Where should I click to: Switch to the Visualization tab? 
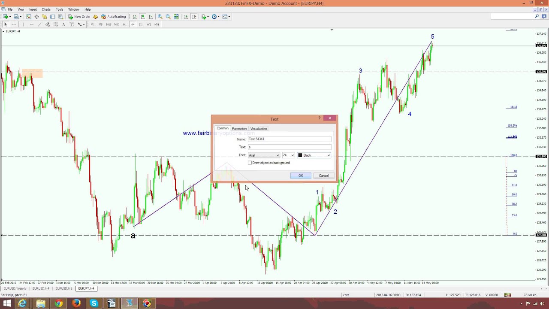pos(259,129)
